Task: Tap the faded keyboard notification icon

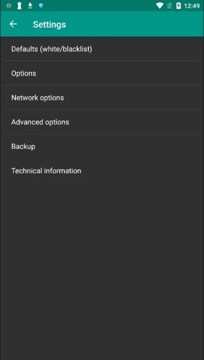Action: [9, 6]
